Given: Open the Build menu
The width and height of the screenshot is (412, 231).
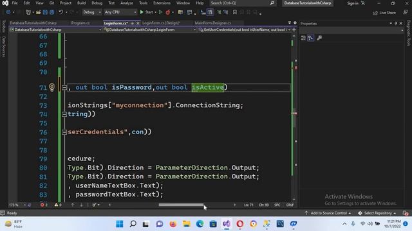Looking at the screenshot, I should coord(81,3).
